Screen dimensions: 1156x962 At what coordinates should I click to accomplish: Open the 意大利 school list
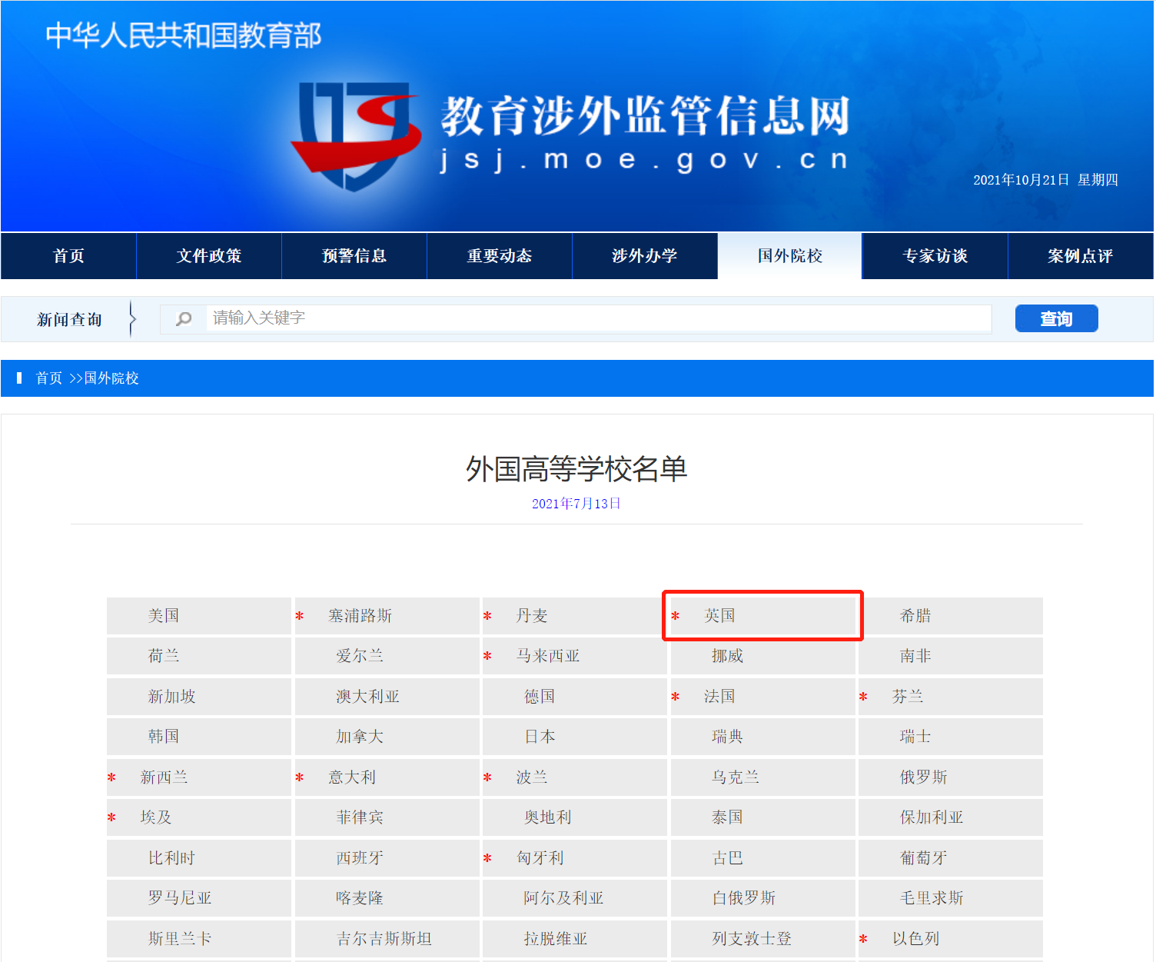pos(353,777)
